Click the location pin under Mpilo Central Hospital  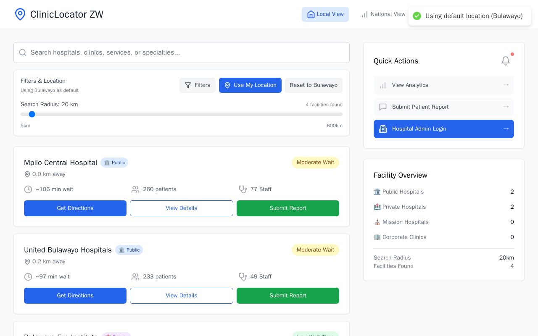(x=27, y=174)
